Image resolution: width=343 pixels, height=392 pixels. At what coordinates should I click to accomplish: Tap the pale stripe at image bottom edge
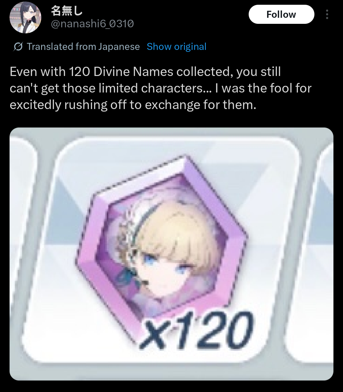tap(171, 371)
